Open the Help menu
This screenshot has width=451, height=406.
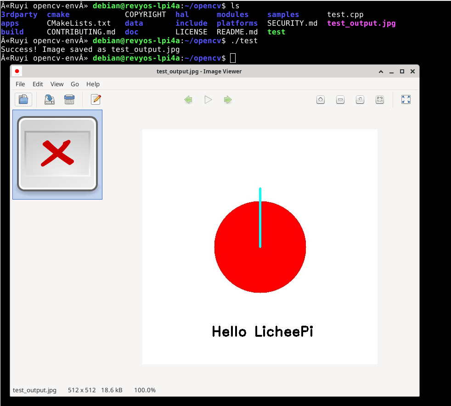[93, 84]
